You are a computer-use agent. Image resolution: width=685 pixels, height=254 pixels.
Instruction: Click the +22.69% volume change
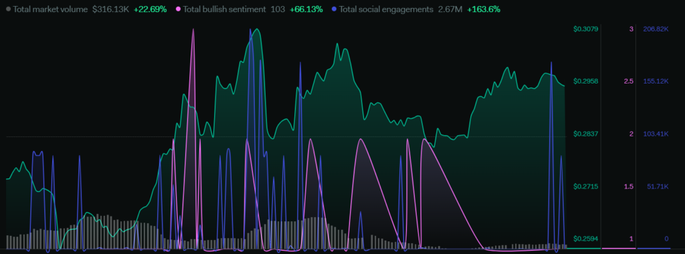(151, 9)
